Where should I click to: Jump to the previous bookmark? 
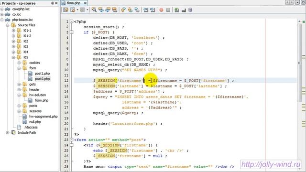point(123,10)
